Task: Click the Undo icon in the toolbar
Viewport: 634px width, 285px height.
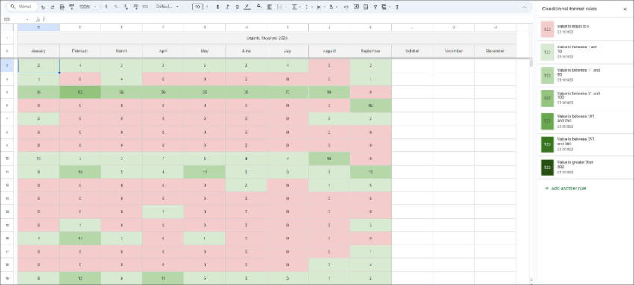Action: coord(43,7)
